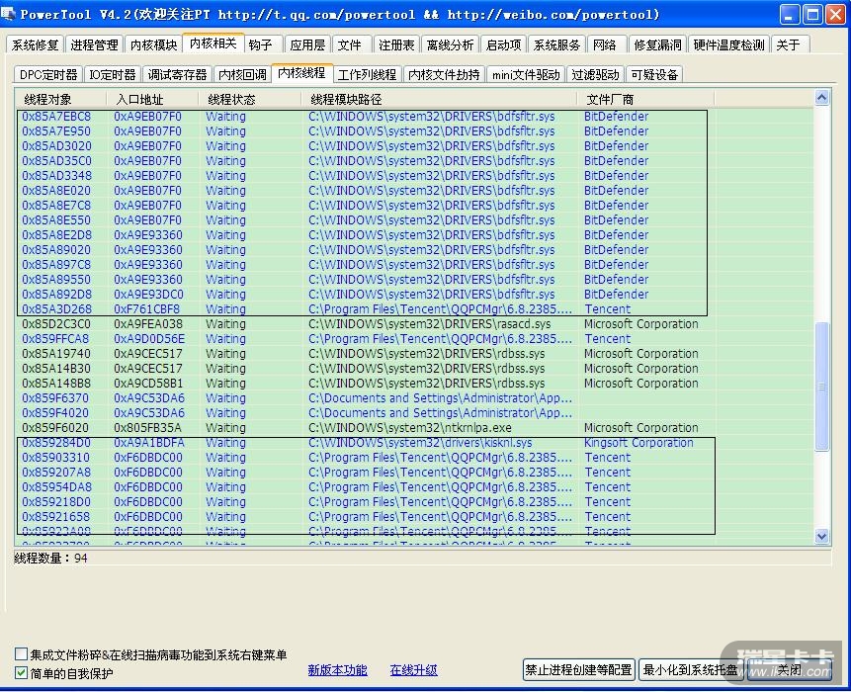Open the 关于 tab
This screenshot has width=851, height=692.
point(791,45)
